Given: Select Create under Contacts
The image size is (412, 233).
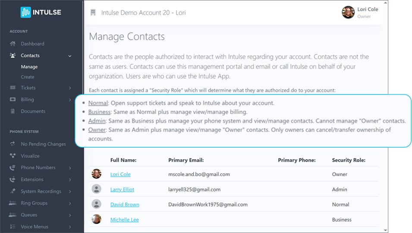Looking at the screenshot, I should [28, 77].
